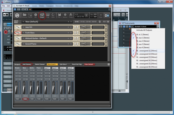Open the Grand Piano instrument dropdown
The width and height of the screenshot is (174, 115).
tap(23, 44)
